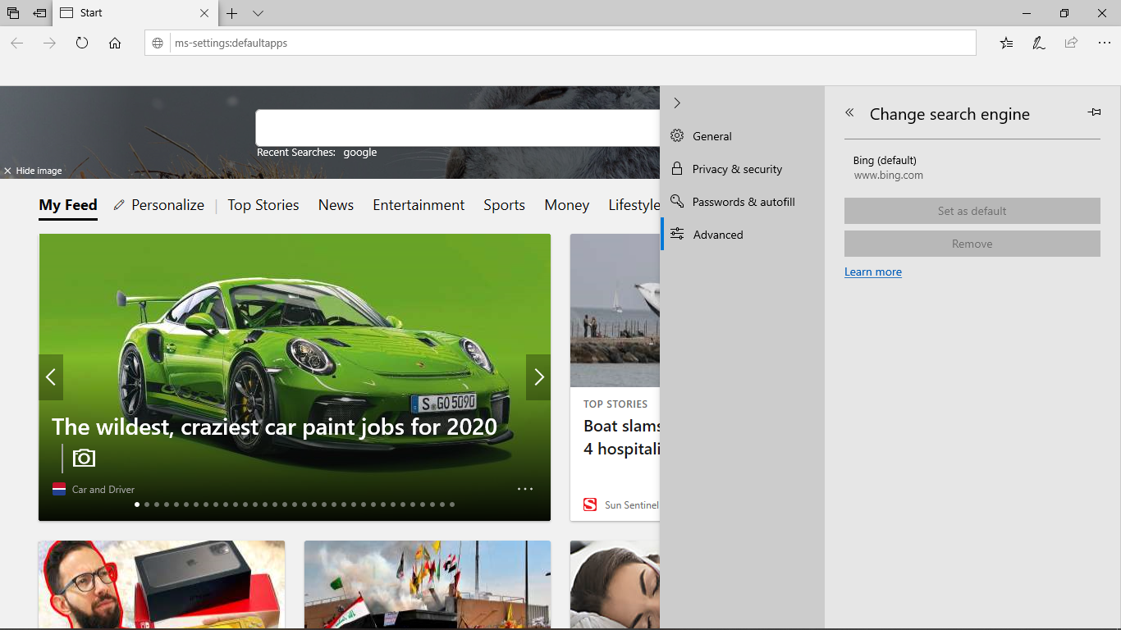Go back with the back arrow
Image resolution: width=1121 pixels, height=630 pixels.
coord(17,43)
